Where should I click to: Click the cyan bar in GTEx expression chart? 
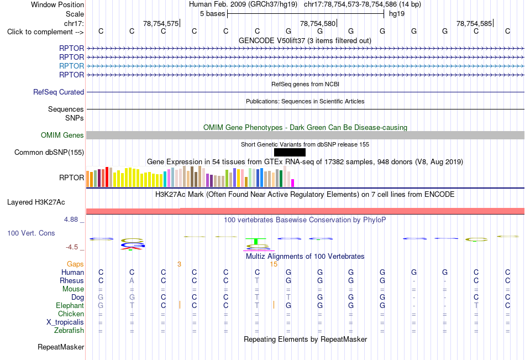coord(165,179)
